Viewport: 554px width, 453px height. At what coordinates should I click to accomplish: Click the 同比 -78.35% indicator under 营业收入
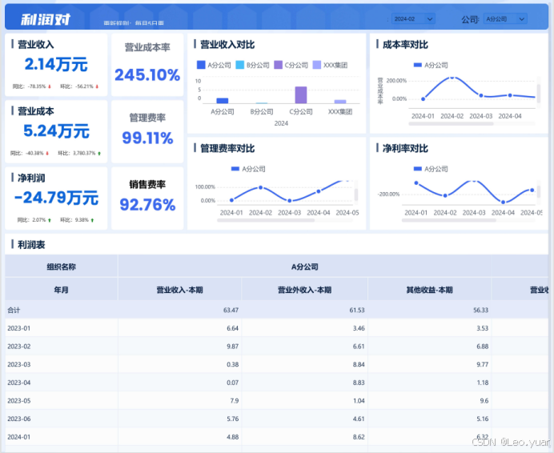coord(31,86)
